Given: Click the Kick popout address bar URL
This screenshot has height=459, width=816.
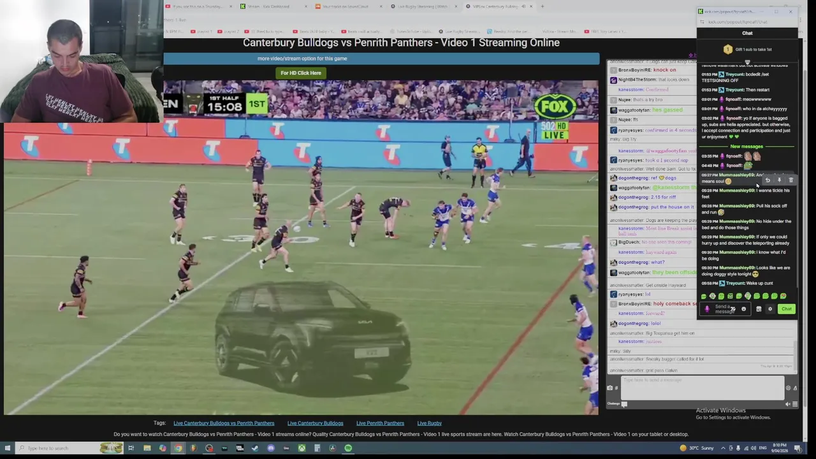Looking at the screenshot, I should (738, 22).
